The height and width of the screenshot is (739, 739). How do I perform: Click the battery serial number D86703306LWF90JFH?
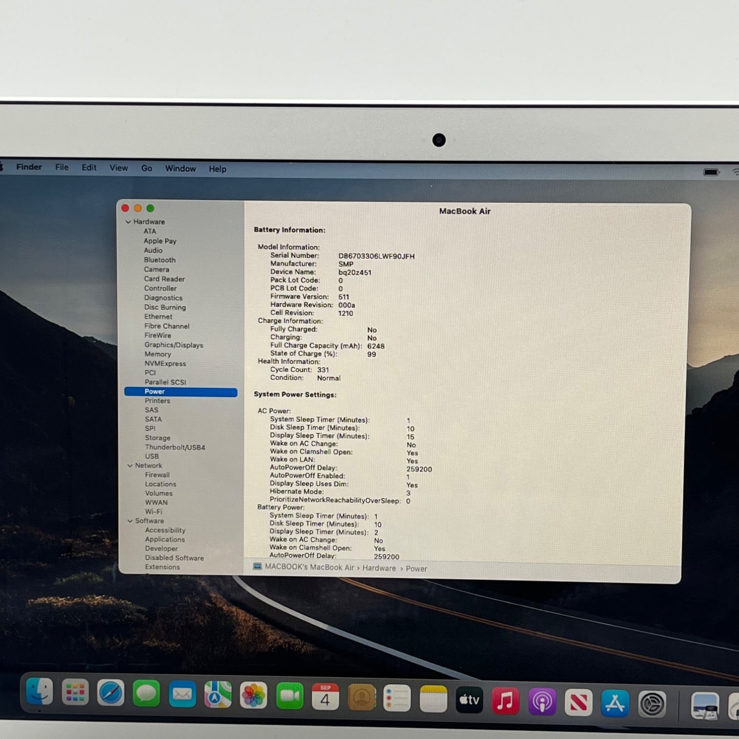tap(376, 256)
